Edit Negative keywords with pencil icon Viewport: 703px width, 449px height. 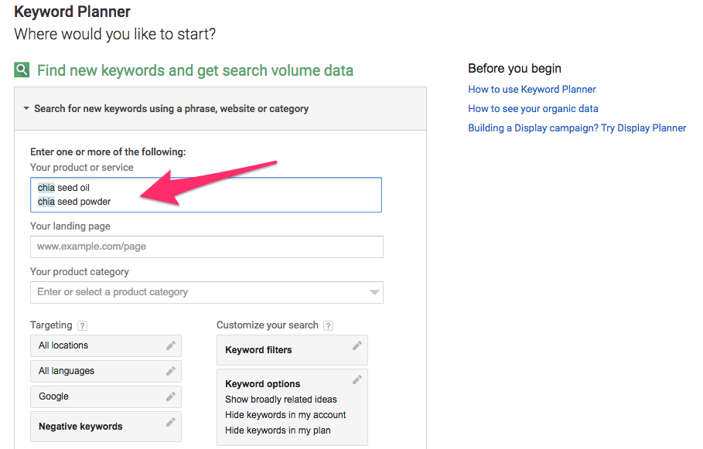click(x=171, y=423)
